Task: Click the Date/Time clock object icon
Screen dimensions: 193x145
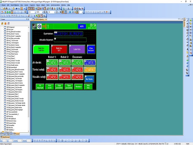Action: point(190,33)
